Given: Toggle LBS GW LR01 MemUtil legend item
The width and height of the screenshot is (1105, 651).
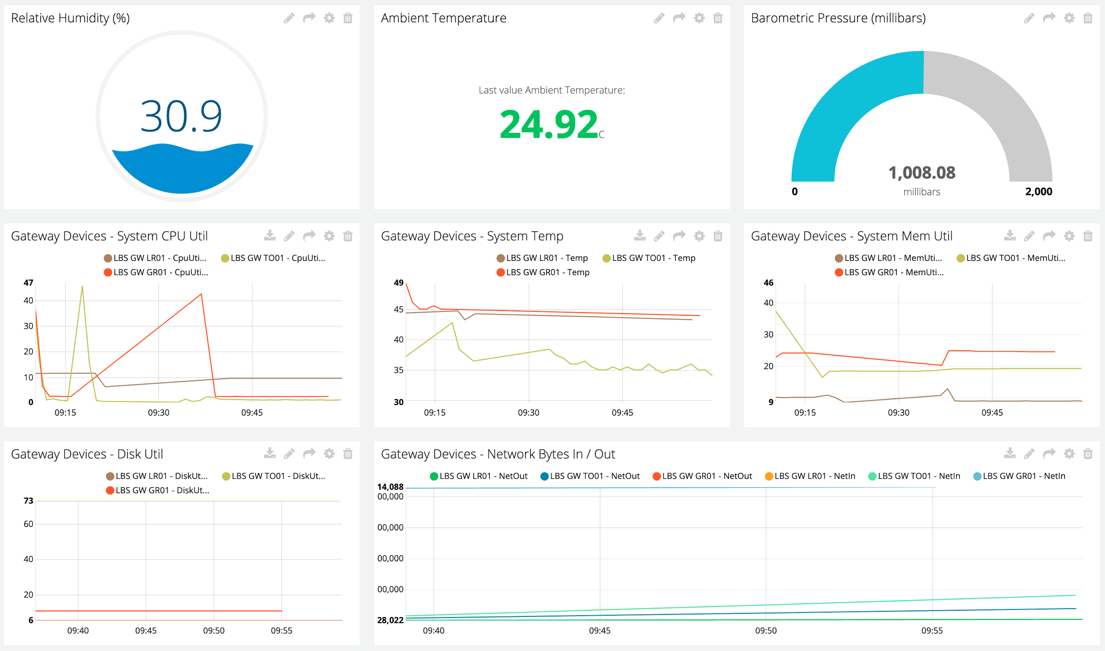Looking at the screenshot, I should tap(892, 258).
